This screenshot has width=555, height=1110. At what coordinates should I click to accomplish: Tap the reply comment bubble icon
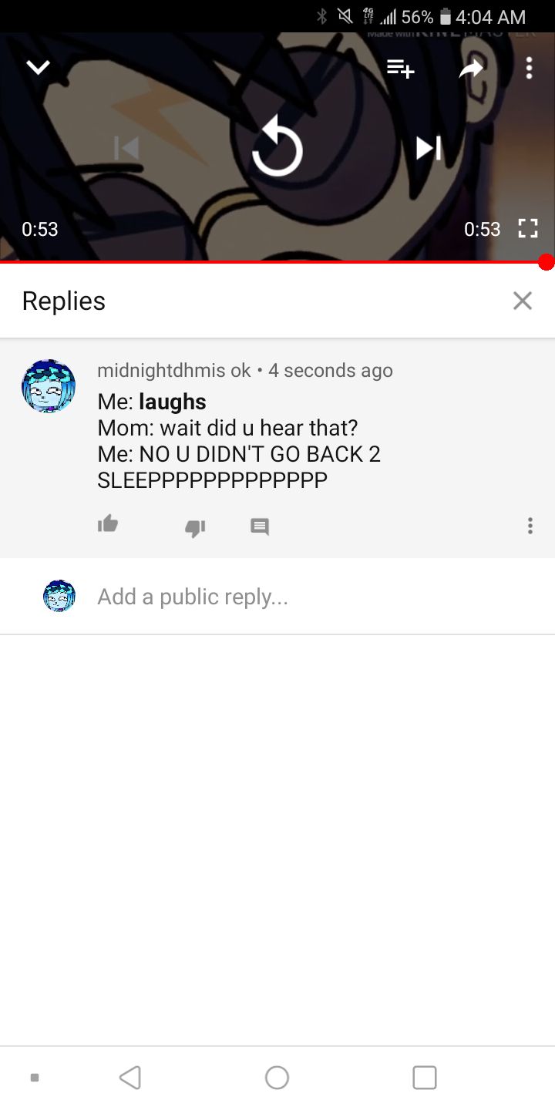click(x=260, y=527)
